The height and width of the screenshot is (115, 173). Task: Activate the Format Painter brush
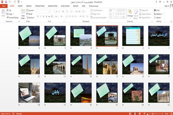click(x=7, y=18)
